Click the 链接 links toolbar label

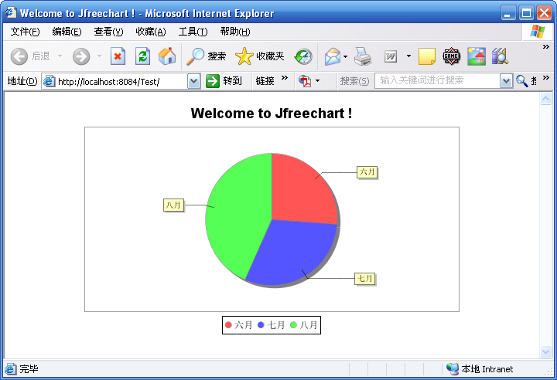(x=265, y=81)
